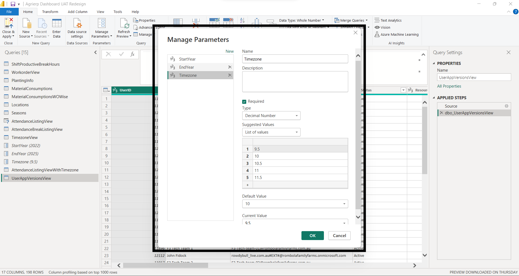Collapse the ribbon with the chevron toggle
Image resolution: width=519 pixels, height=276 pixels.
point(508,12)
